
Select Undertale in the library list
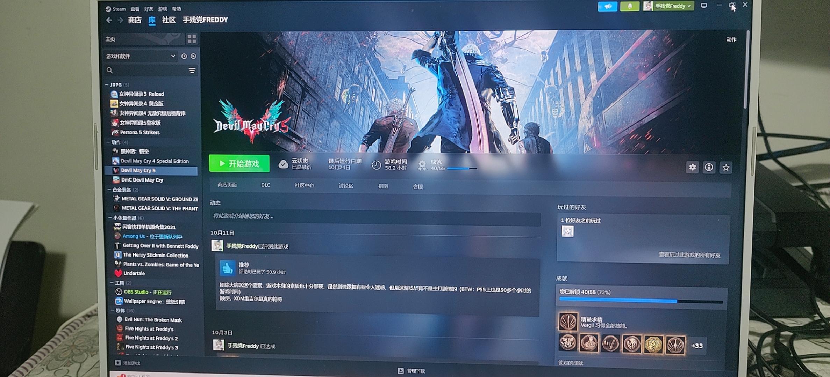tap(134, 273)
